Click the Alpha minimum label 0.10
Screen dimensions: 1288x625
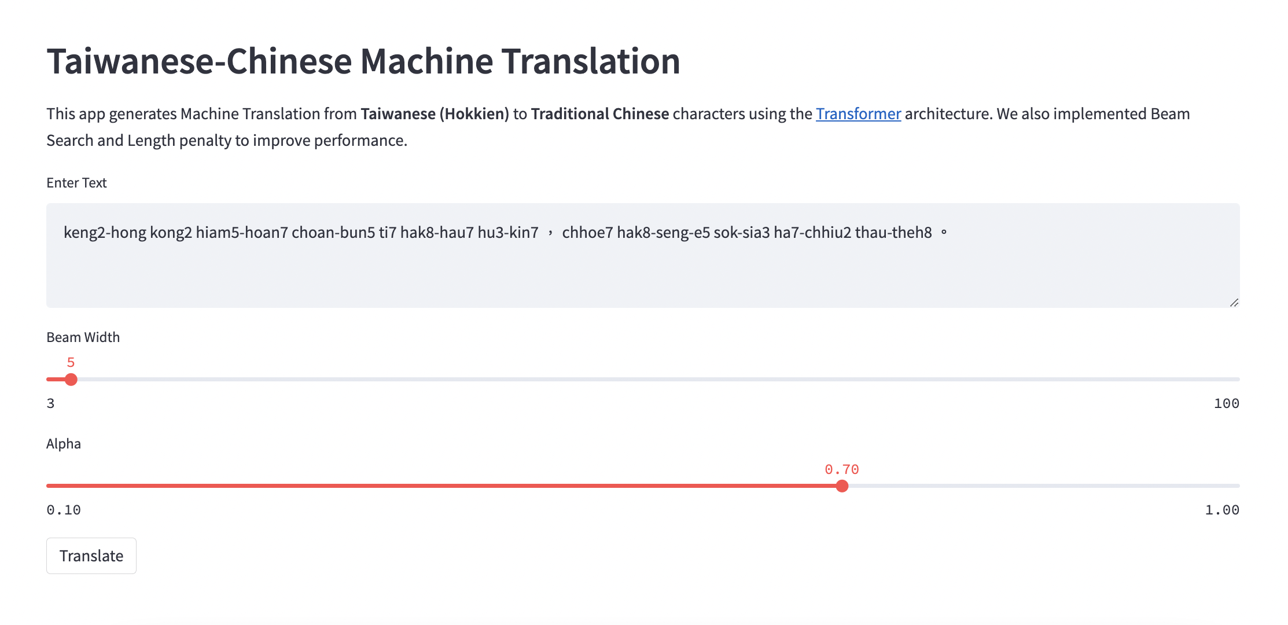coord(64,510)
